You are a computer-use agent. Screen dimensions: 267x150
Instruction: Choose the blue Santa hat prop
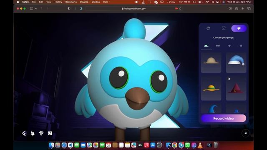pos(236,62)
